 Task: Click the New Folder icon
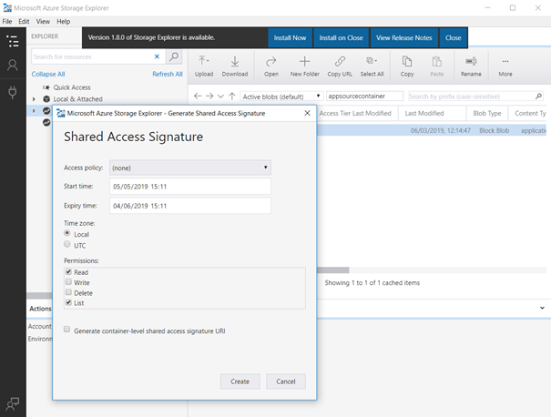point(305,62)
